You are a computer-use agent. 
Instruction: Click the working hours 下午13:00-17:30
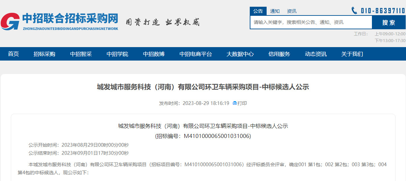(390, 40)
